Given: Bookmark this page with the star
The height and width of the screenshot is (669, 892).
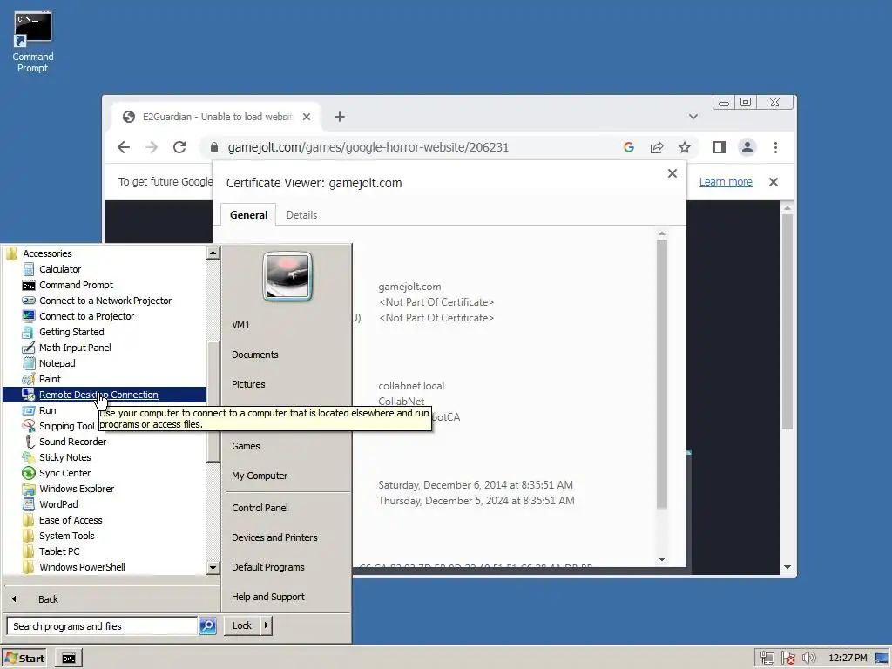Looking at the screenshot, I should (x=685, y=147).
